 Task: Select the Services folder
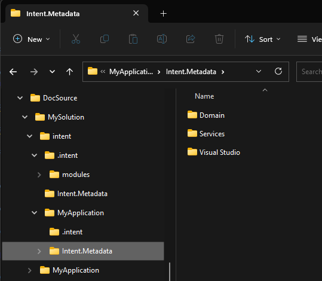pos(206,133)
